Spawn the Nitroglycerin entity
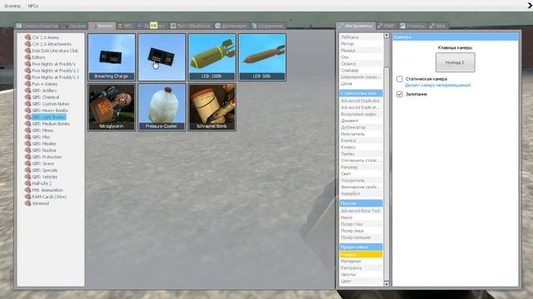 (112, 107)
